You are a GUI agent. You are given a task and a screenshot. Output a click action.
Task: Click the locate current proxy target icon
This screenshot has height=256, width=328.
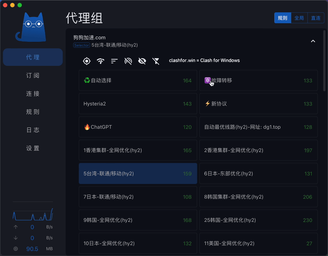pyautogui.click(x=87, y=61)
